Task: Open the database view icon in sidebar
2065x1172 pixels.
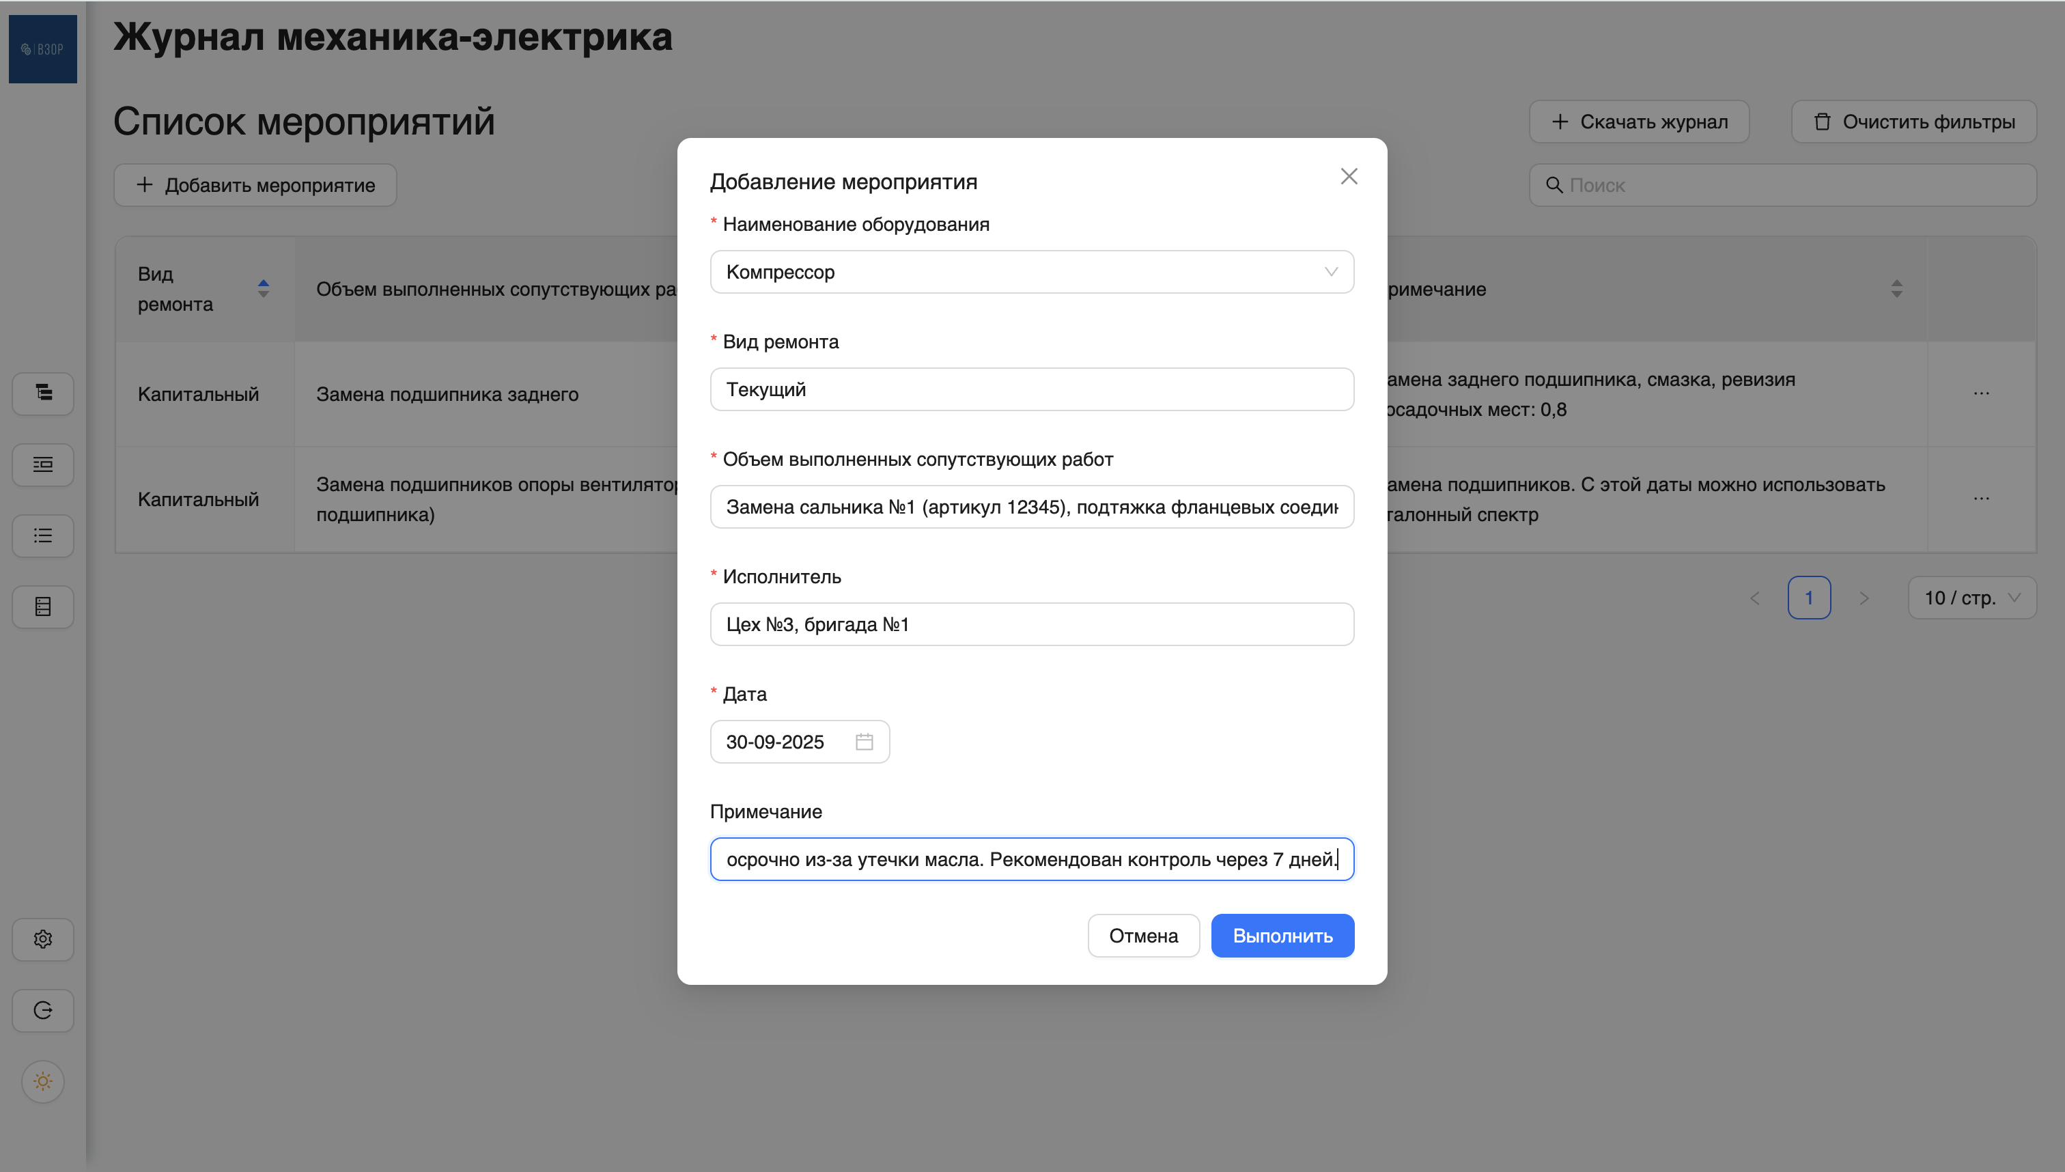Action: tap(42, 606)
